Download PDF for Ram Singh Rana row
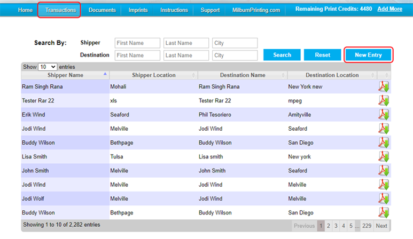Screen dimensions: 413x239 (x=383, y=86)
